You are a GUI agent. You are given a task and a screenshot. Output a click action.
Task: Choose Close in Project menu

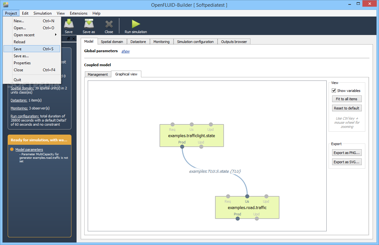tap(32, 70)
